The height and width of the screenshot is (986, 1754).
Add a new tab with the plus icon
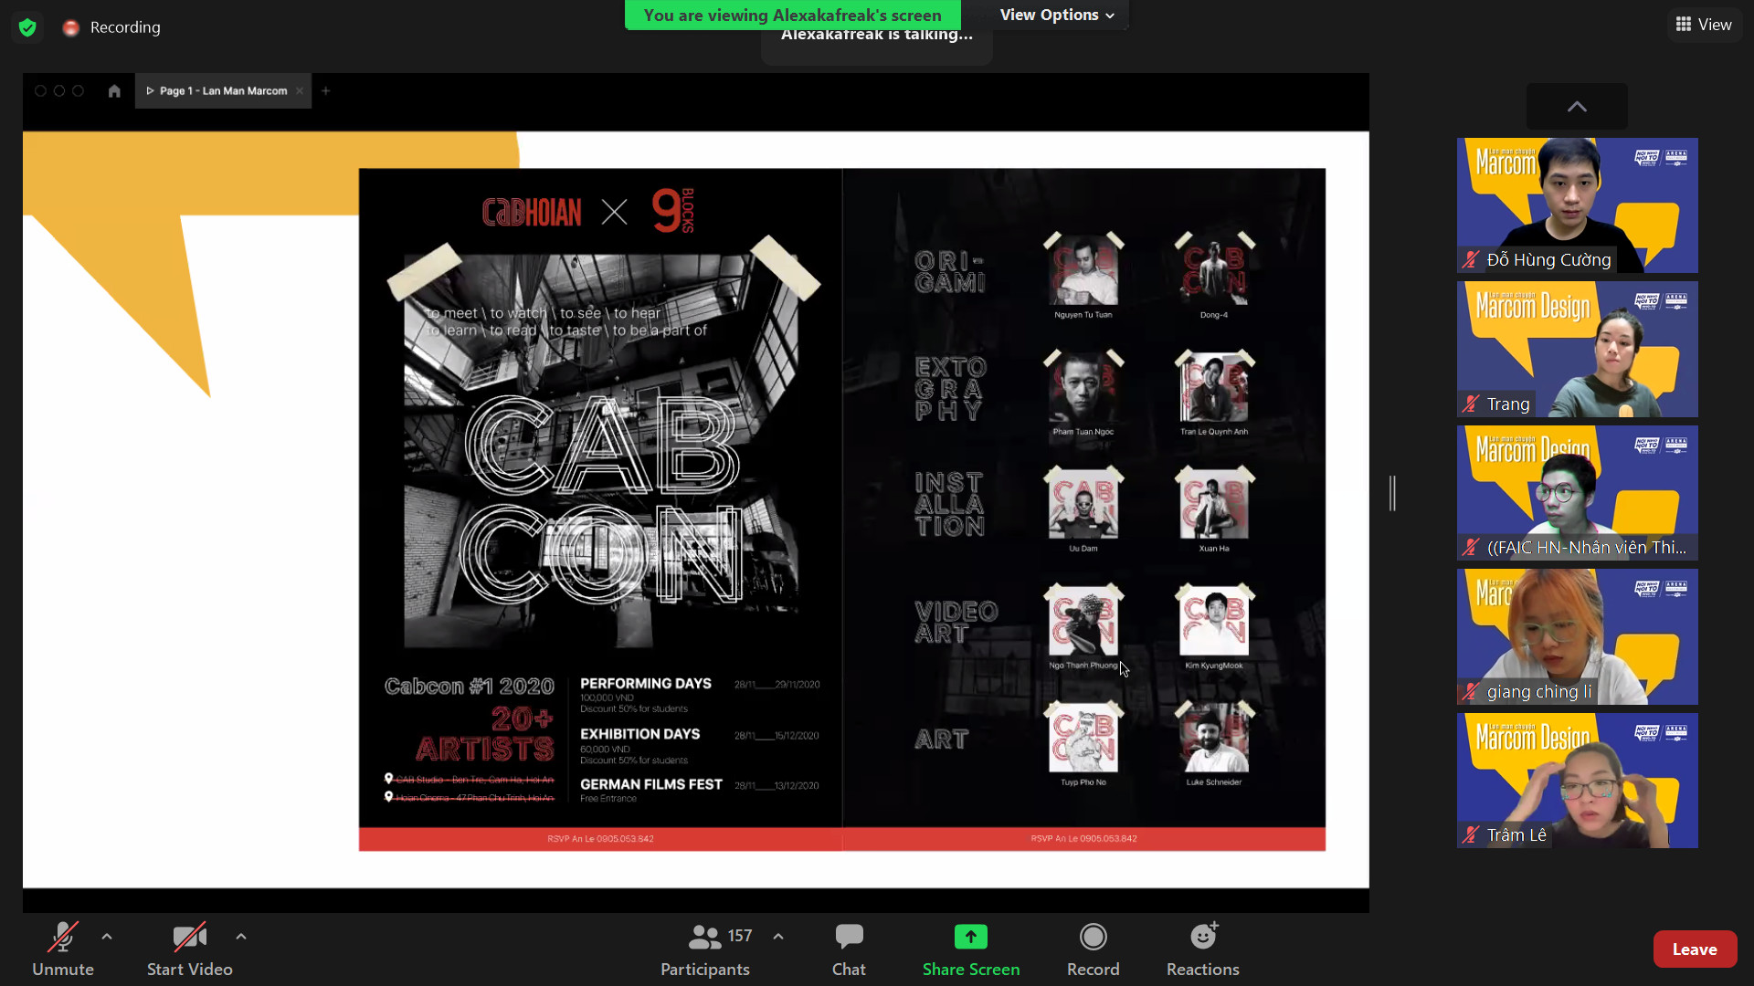click(325, 91)
